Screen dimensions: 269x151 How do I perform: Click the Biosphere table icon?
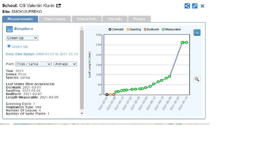pos(9,29)
